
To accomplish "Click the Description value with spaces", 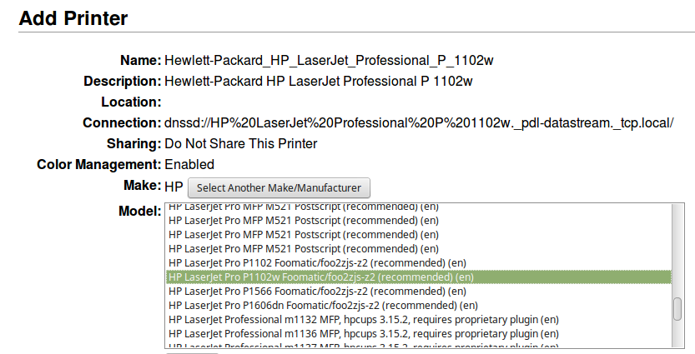I will (318, 81).
